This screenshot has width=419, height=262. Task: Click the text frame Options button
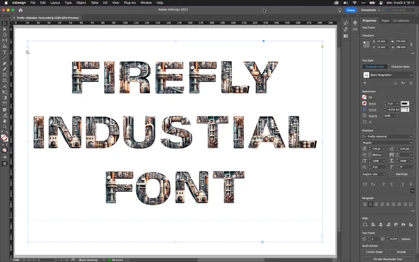pyautogui.click(x=405, y=239)
